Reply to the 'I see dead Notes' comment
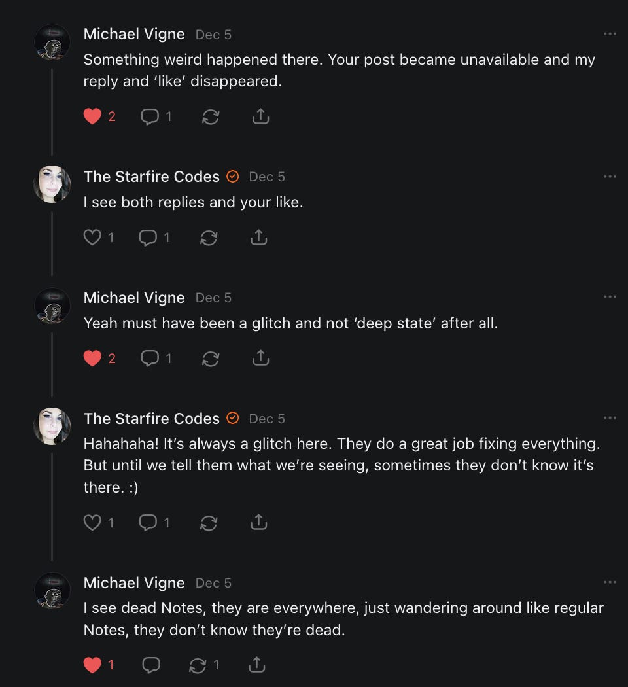This screenshot has height=687, width=628. [x=150, y=665]
